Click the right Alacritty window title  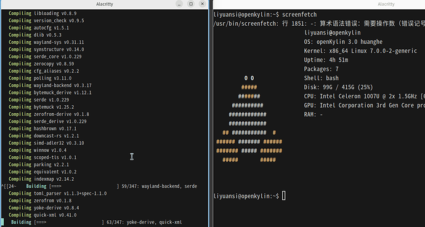(386, 4)
